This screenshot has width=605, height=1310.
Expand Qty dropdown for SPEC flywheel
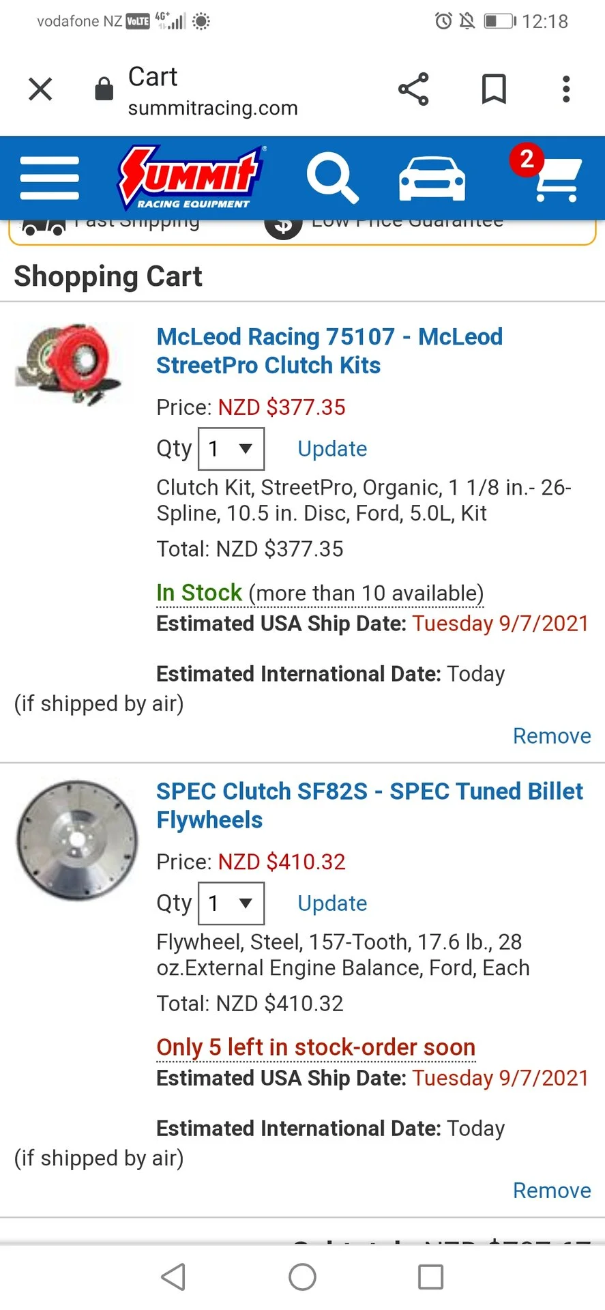pos(231,903)
